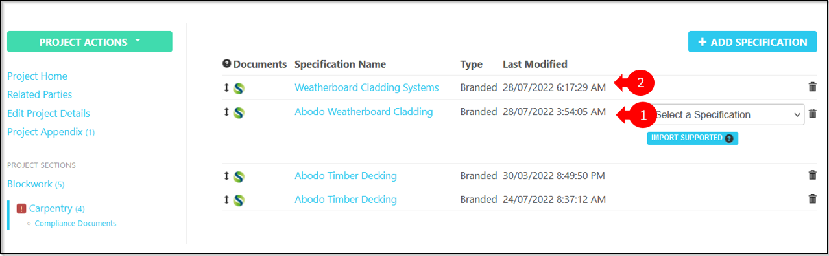Image resolution: width=829 pixels, height=256 pixels.
Task: Open Compliance Documents under Carpentry
Action: pos(75,224)
